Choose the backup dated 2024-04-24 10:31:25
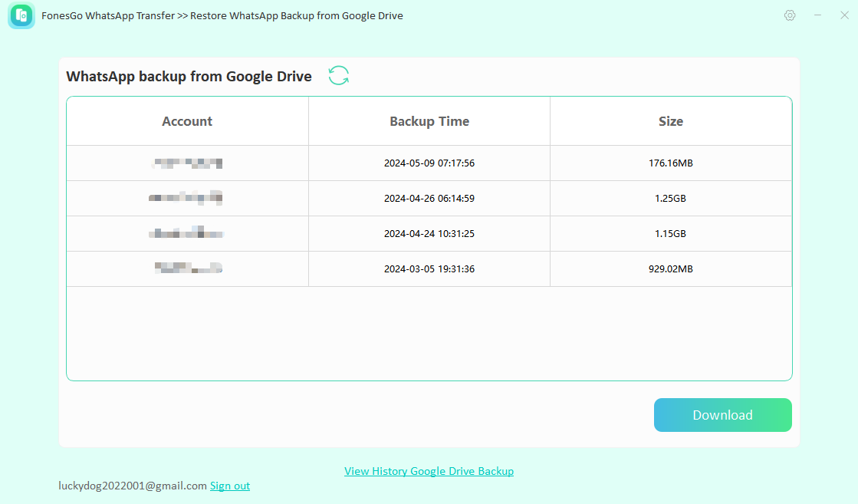This screenshot has height=504, width=858. click(429, 234)
